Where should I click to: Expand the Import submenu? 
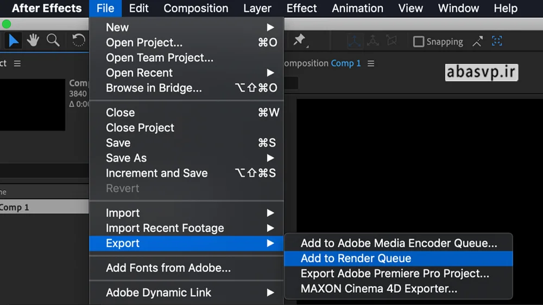[187, 213]
